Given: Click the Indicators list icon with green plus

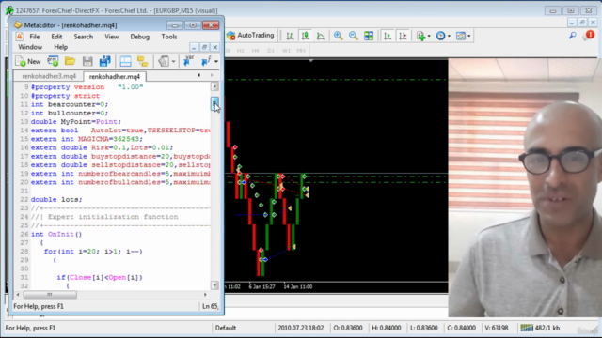Looking at the screenshot, I should point(421,36).
